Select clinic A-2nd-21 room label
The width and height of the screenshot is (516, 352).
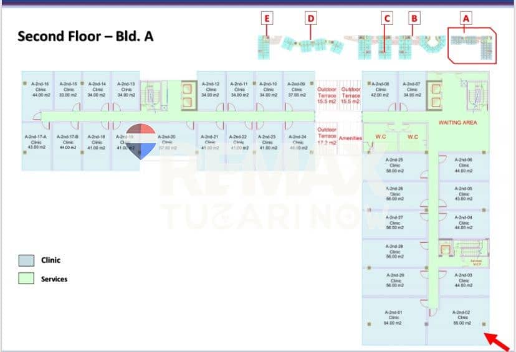210,142
